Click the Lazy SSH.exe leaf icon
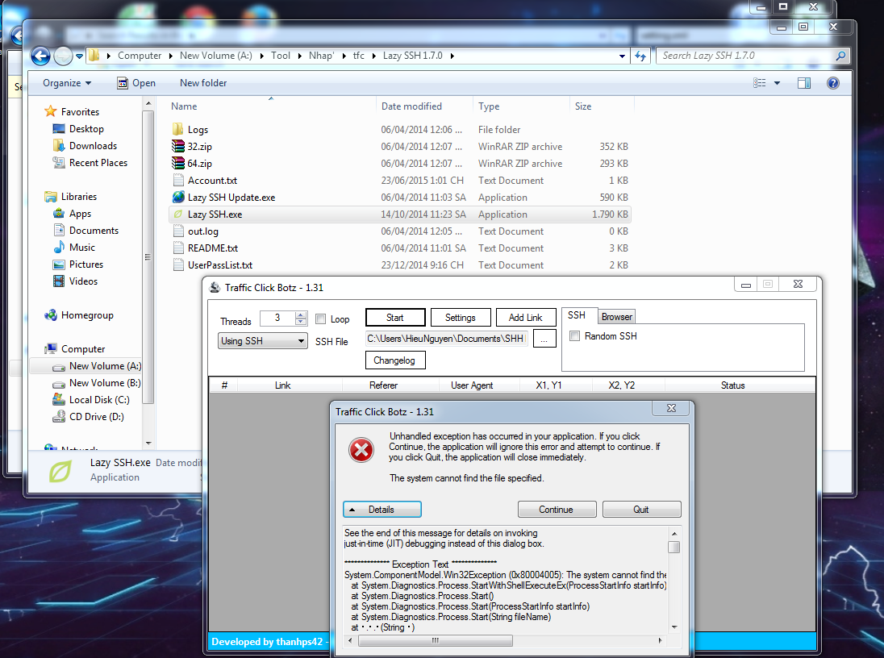884x658 pixels. click(178, 214)
